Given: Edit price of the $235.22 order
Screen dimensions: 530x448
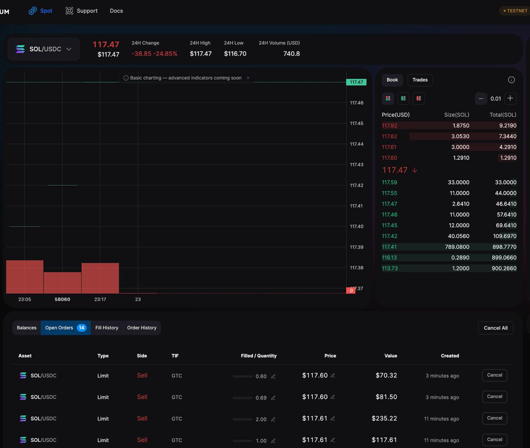Looking at the screenshot, I should coord(333,419).
